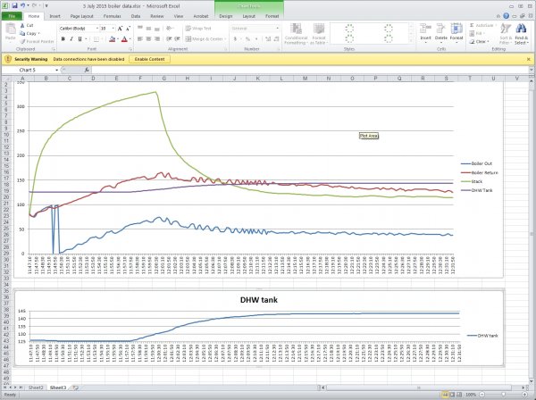Switch to the Insert ribbon tab
Viewport: 536px width, 400px height.
[54, 16]
